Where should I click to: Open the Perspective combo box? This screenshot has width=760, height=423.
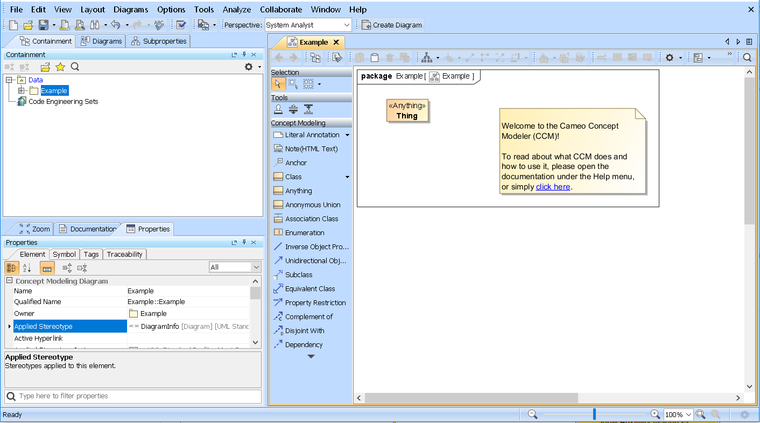(x=308, y=25)
